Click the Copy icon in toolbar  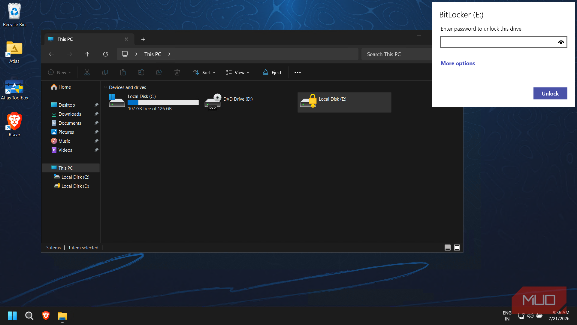coord(105,72)
